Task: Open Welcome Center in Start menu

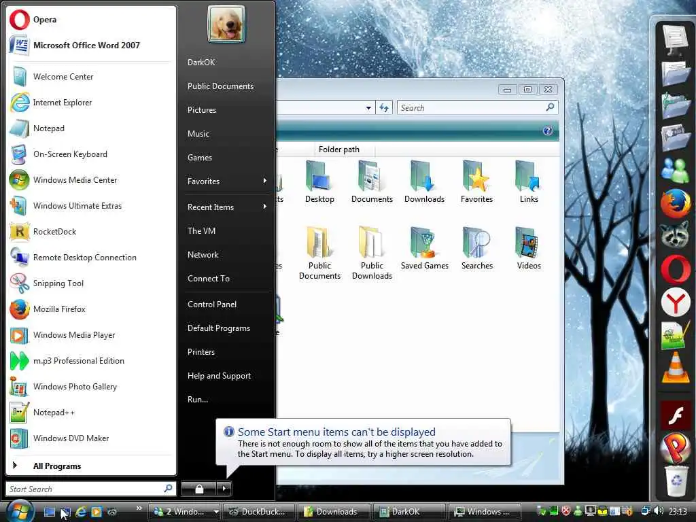Action: click(x=90, y=77)
